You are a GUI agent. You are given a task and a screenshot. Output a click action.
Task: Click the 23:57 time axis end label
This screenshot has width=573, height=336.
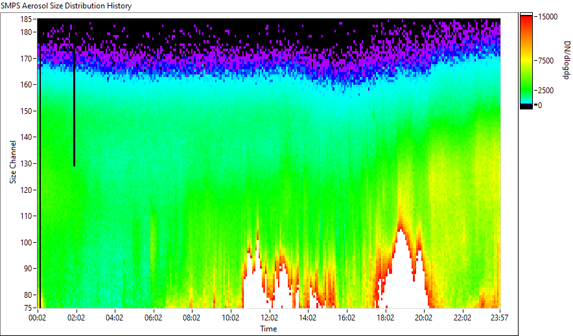tap(499, 318)
